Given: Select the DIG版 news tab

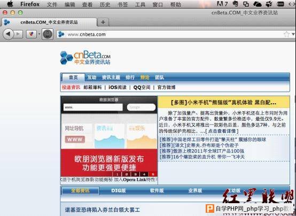Looking at the screenshot, I should pos(119,190).
